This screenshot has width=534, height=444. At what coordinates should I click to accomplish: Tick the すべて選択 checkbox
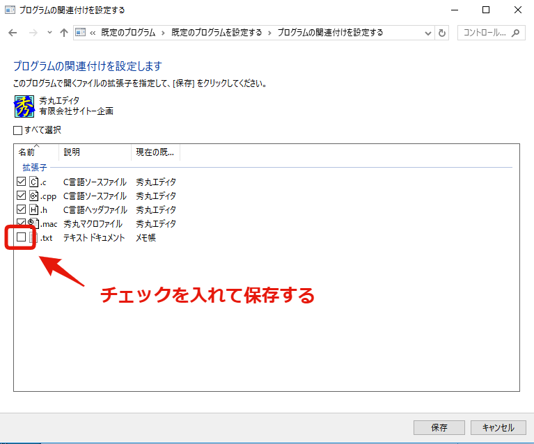pos(17,130)
